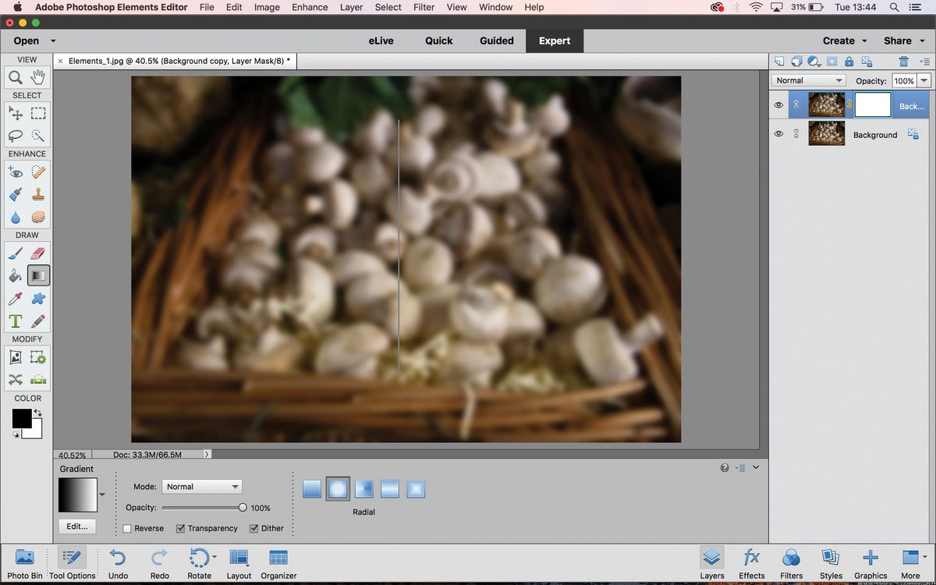The height and width of the screenshot is (585, 936).
Task: Open the layers panel options menu
Action: [924, 62]
